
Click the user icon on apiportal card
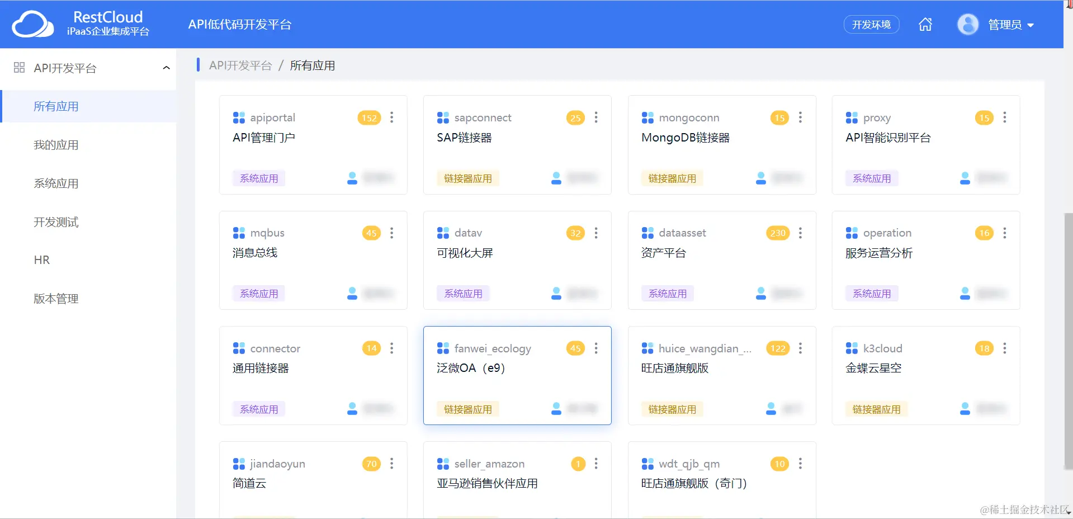coord(352,178)
